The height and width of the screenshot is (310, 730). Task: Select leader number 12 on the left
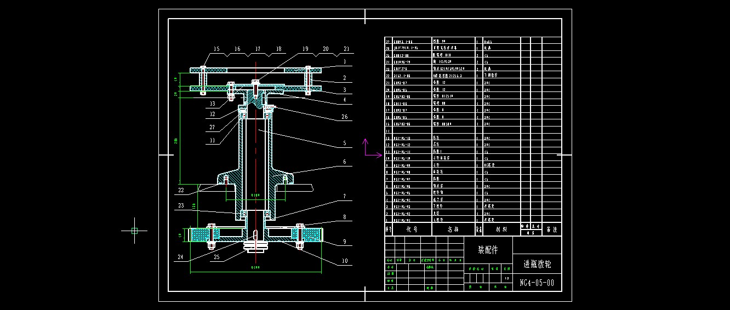(212, 114)
